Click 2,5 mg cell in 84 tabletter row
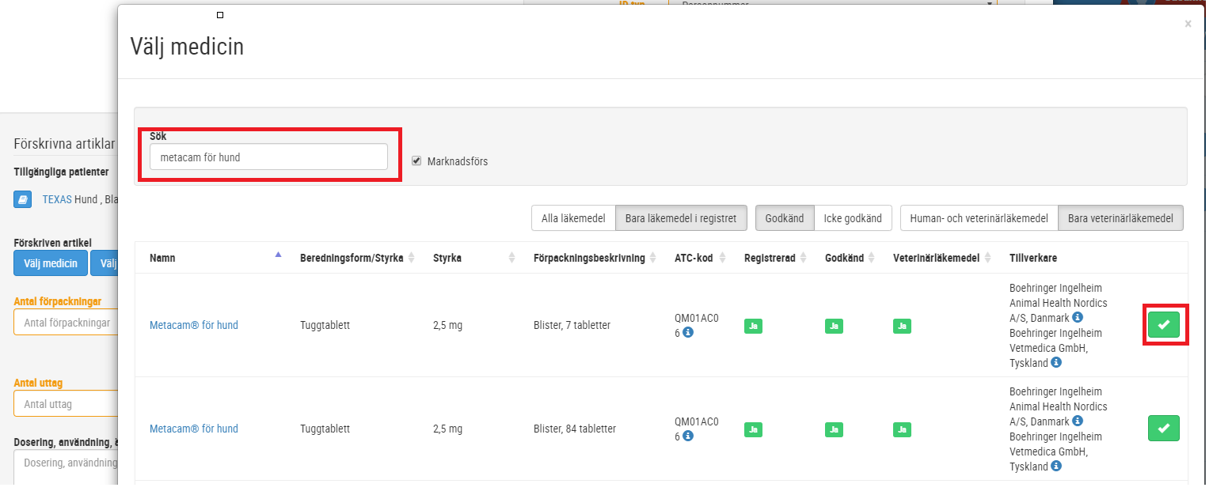Screen dimensions: 1213x495 447,429
